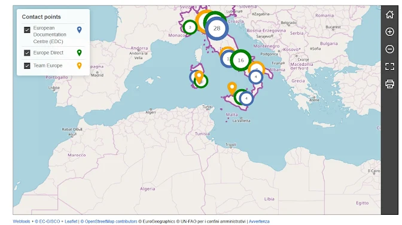The width and height of the screenshot is (402, 225).
Task: Click blue EDC pin icon in legend
Action: [x=80, y=30]
